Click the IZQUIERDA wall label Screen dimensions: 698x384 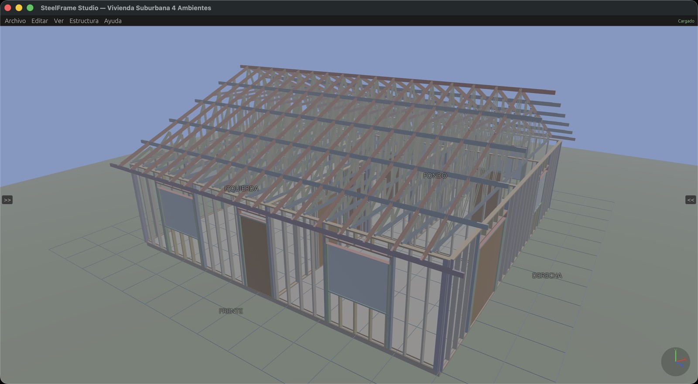241,189
